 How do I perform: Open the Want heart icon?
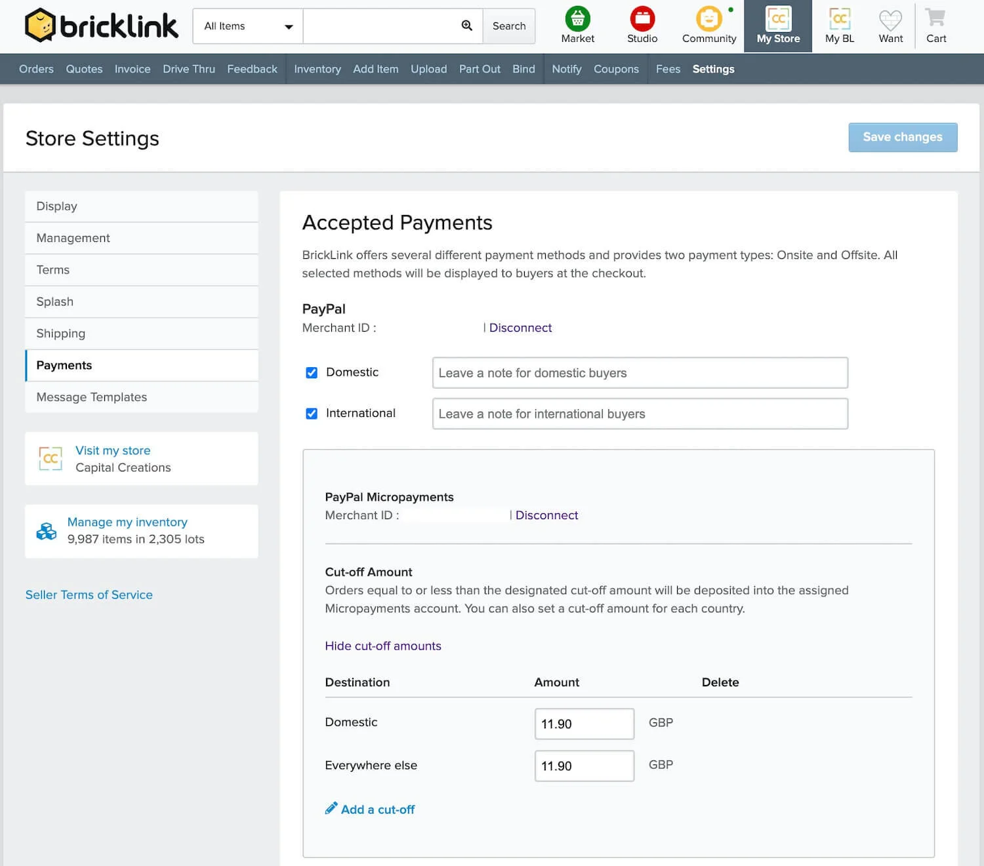891,26
